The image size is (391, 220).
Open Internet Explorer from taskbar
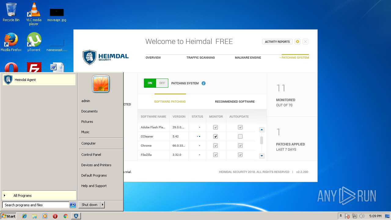tap(24, 216)
